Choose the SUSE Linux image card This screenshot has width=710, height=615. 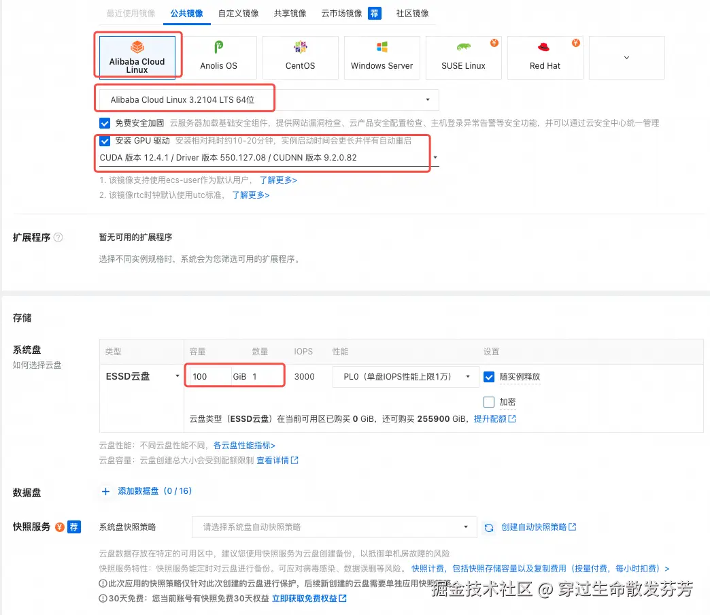(x=463, y=58)
